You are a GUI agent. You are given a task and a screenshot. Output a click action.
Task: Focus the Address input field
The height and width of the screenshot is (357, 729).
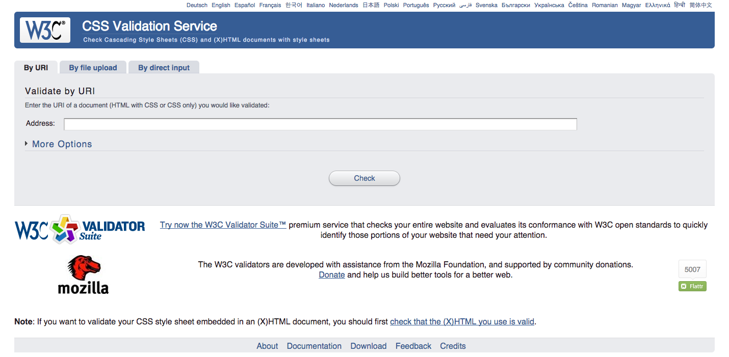320,124
